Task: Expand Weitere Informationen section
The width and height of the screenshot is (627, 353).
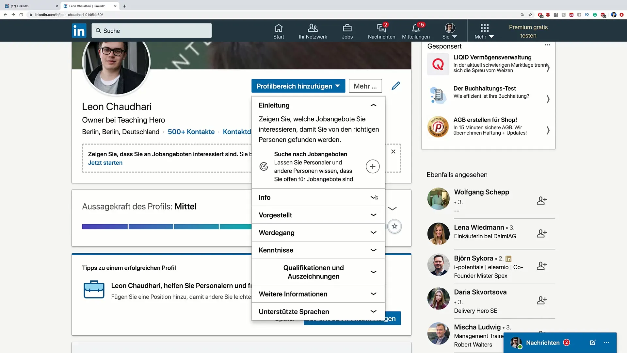Action: click(x=318, y=294)
